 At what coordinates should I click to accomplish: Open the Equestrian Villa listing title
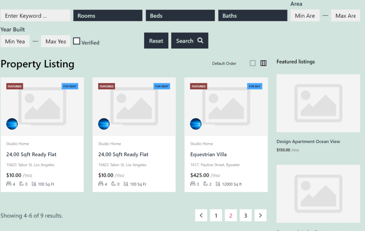208,154
